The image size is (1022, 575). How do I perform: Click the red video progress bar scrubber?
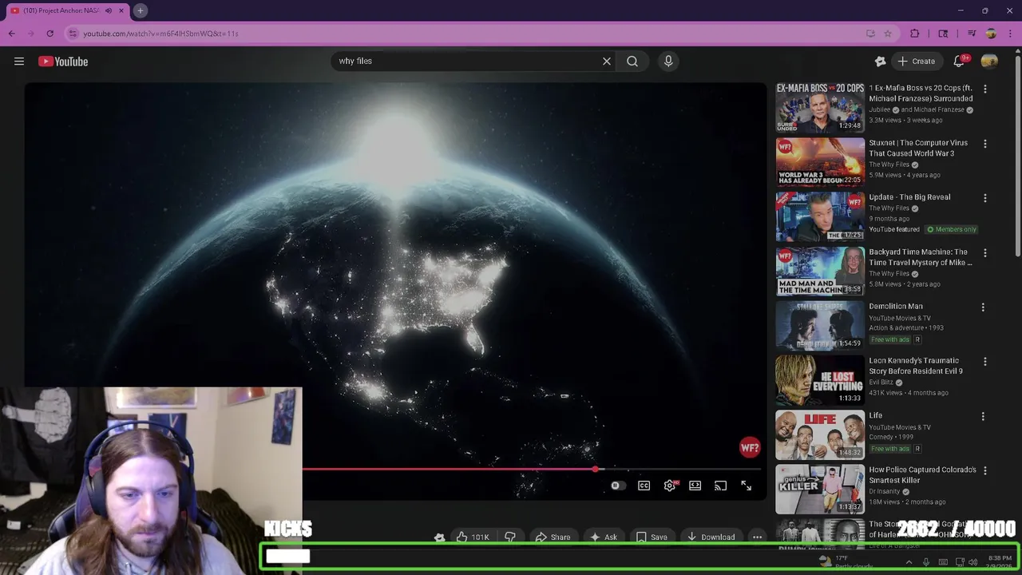[x=596, y=470]
